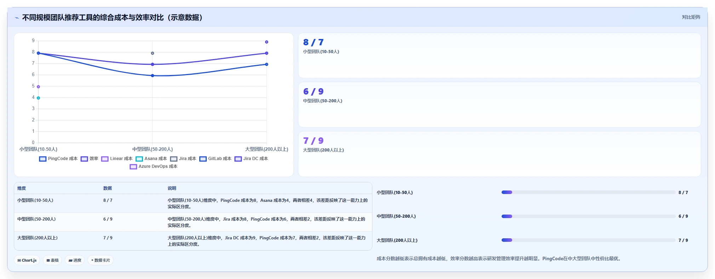Click the 小型团队(10-50人) cell in the table

pos(35,200)
